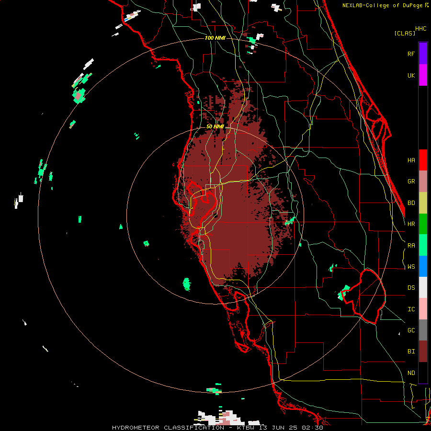Image resolution: width=431 pixels, height=431 pixels.
Task: Click the IC pink legend color swatch
Action: point(423,309)
